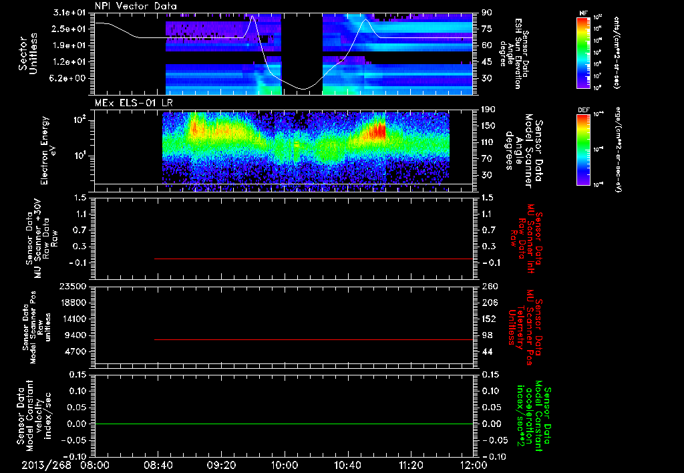Click the green zero velocity line
684x473 pixels.
284,424
